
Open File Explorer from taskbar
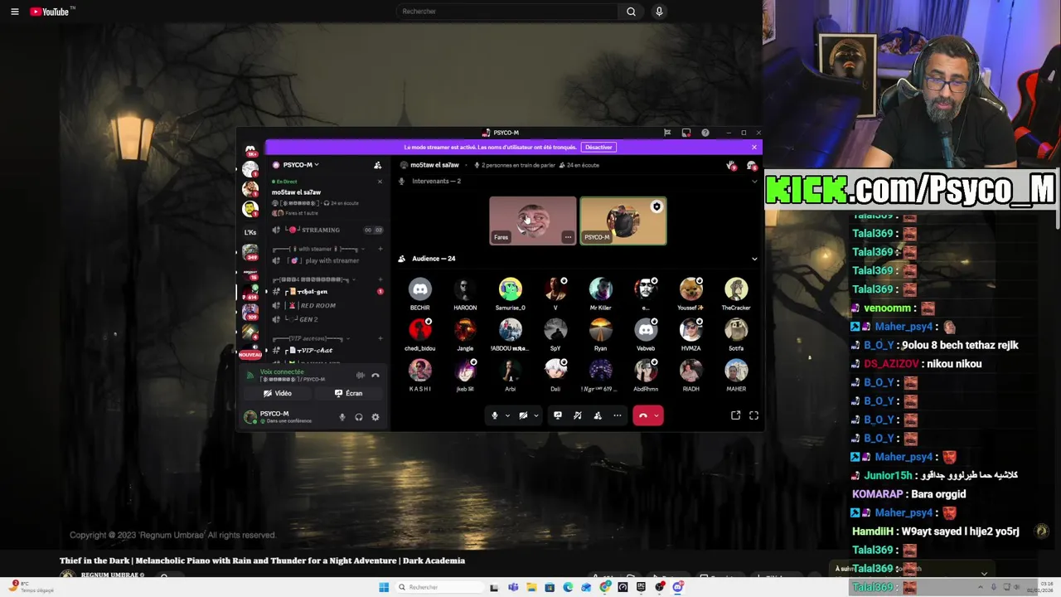[531, 587]
